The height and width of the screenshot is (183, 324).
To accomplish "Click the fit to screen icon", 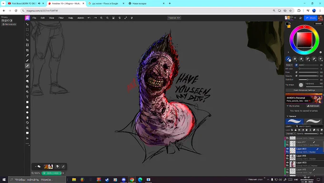I will coord(113,18).
